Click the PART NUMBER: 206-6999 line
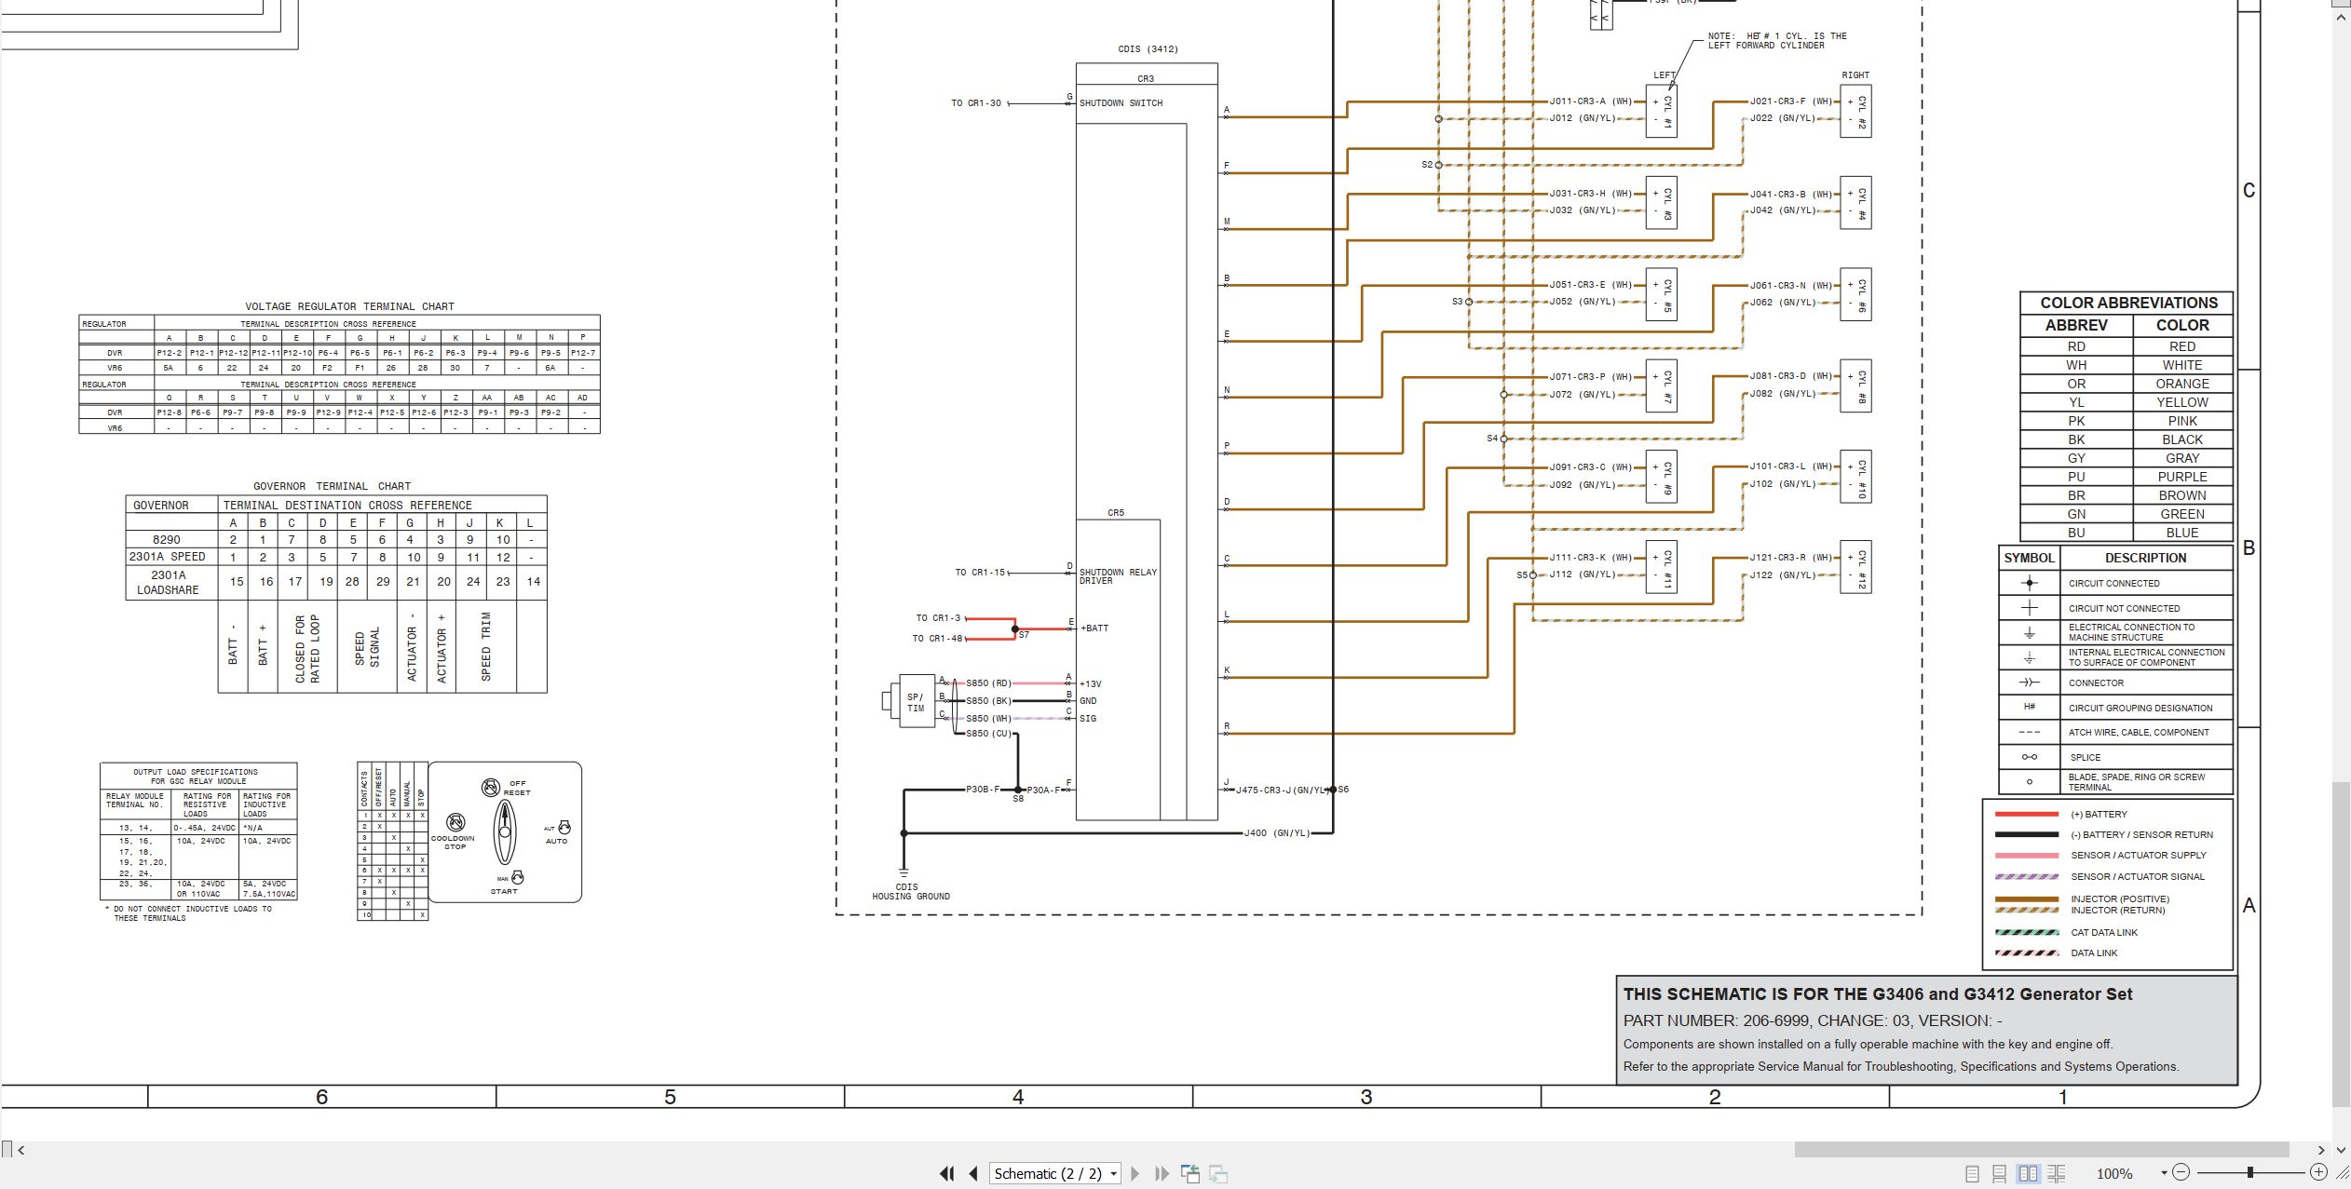The width and height of the screenshot is (2351, 1189). [1813, 1020]
